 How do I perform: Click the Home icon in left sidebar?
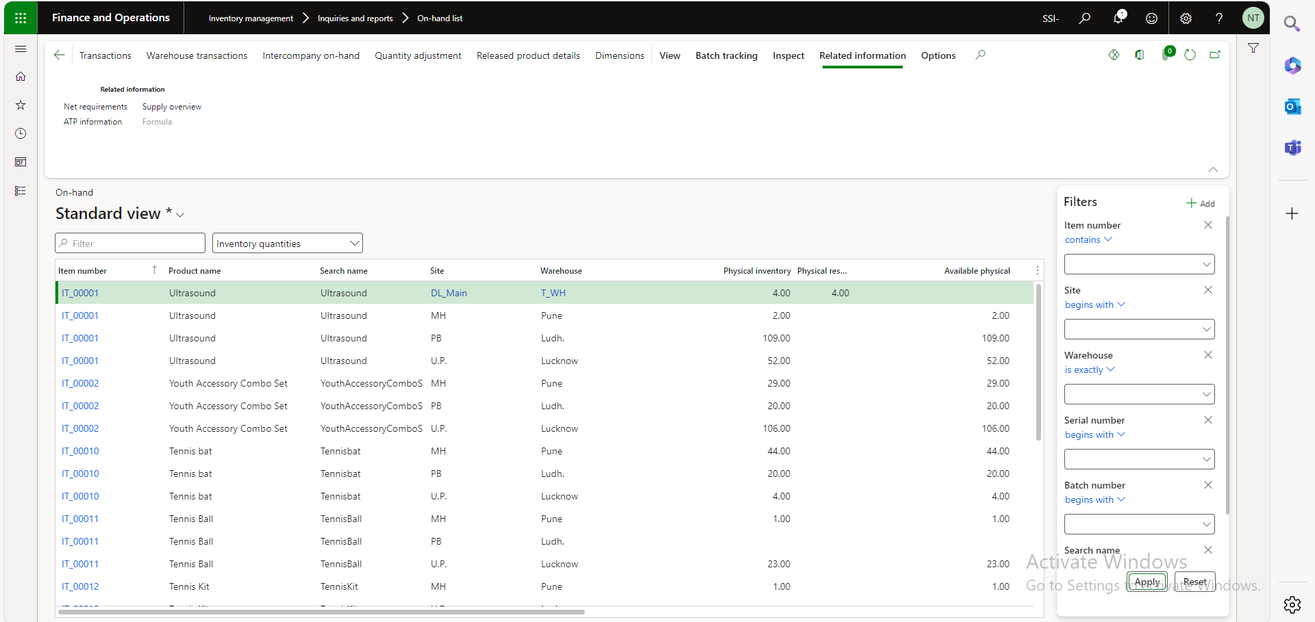pyautogui.click(x=21, y=77)
